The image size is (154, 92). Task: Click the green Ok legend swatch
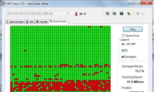click(x=123, y=50)
